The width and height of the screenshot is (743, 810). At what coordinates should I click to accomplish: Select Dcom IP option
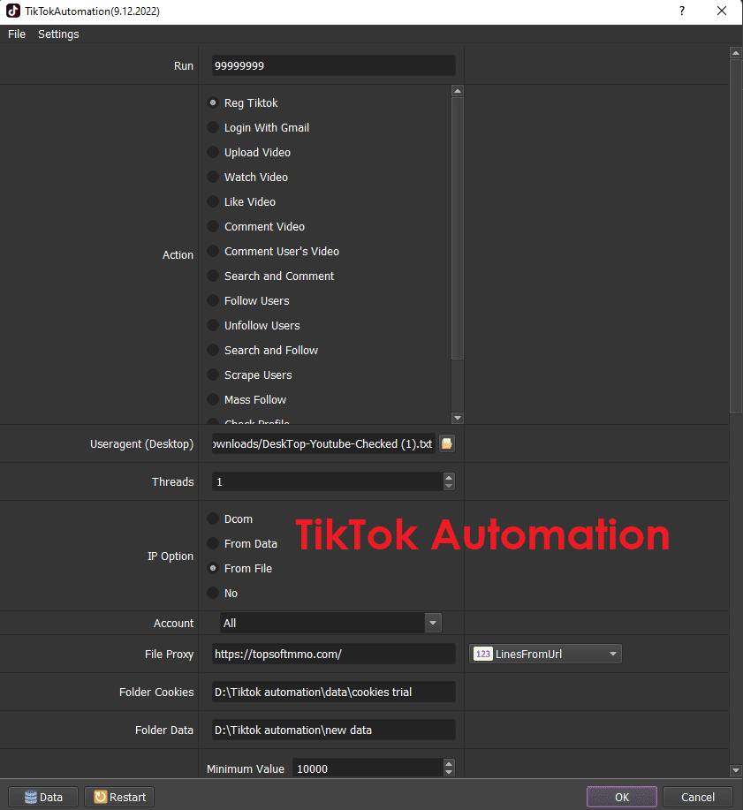(230, 519)
